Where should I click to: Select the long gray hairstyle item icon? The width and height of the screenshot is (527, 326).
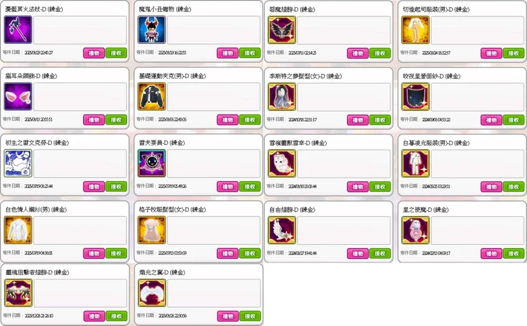[x=282, y=97]
